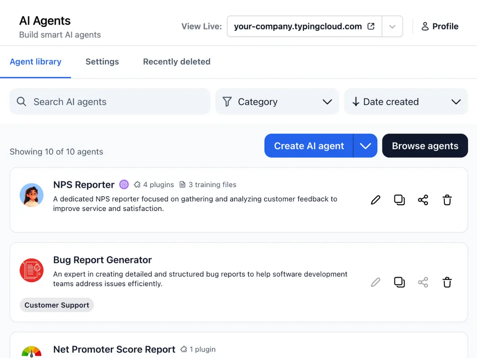Screen dimensions: 477x358
Task: Open the View Live domain dropdown arrow
Action: tap(392, 26)
